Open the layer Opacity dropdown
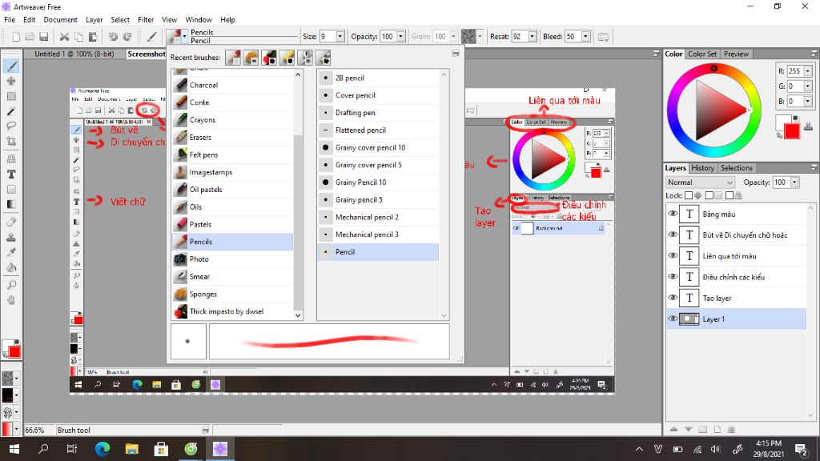 coord(795,182)
